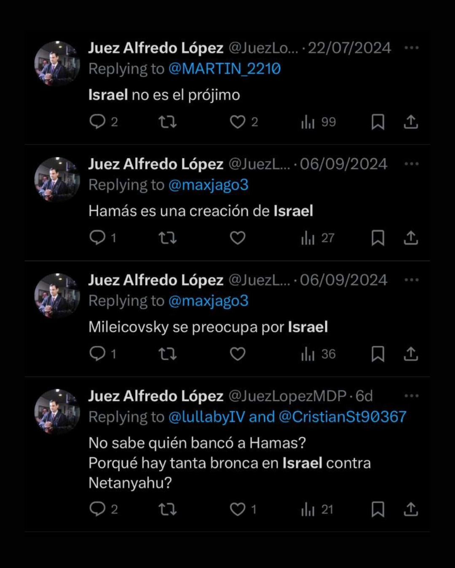
Task: Open the @CristianSt90367 profile link
Action: click(343, 417)
